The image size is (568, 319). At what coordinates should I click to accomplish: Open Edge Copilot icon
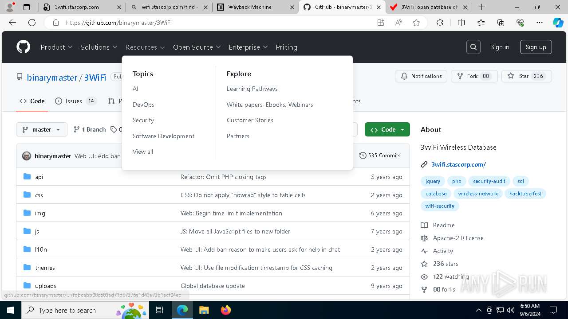pos(558,23)
